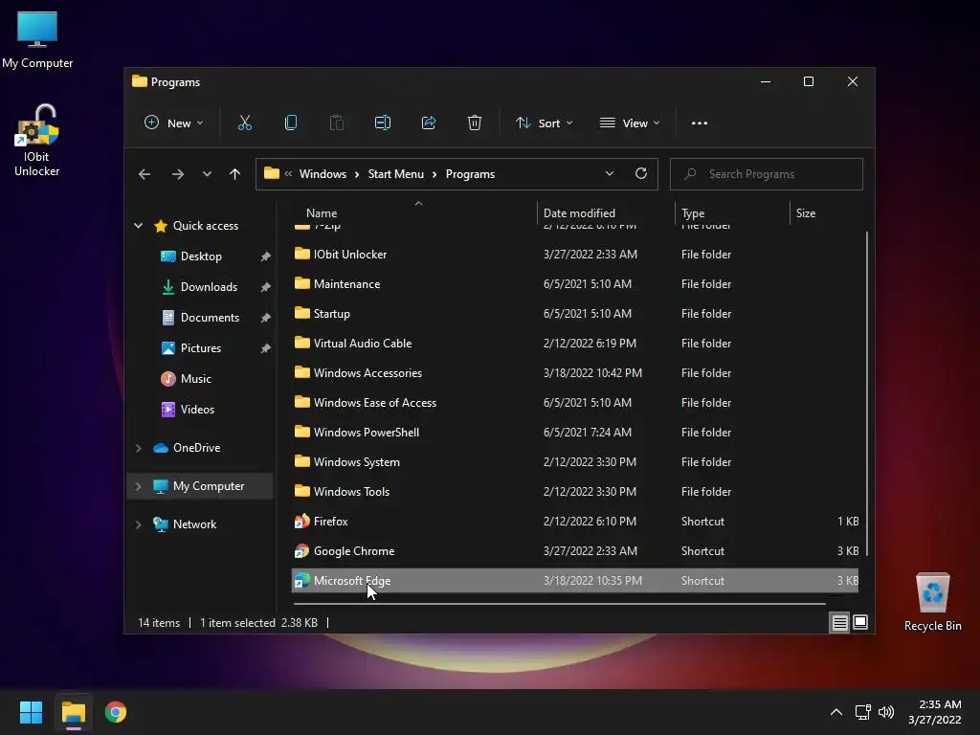Screen dimensions: 980x735
Task: Select the Windows Accessories folder
Action: coord(575,373)
